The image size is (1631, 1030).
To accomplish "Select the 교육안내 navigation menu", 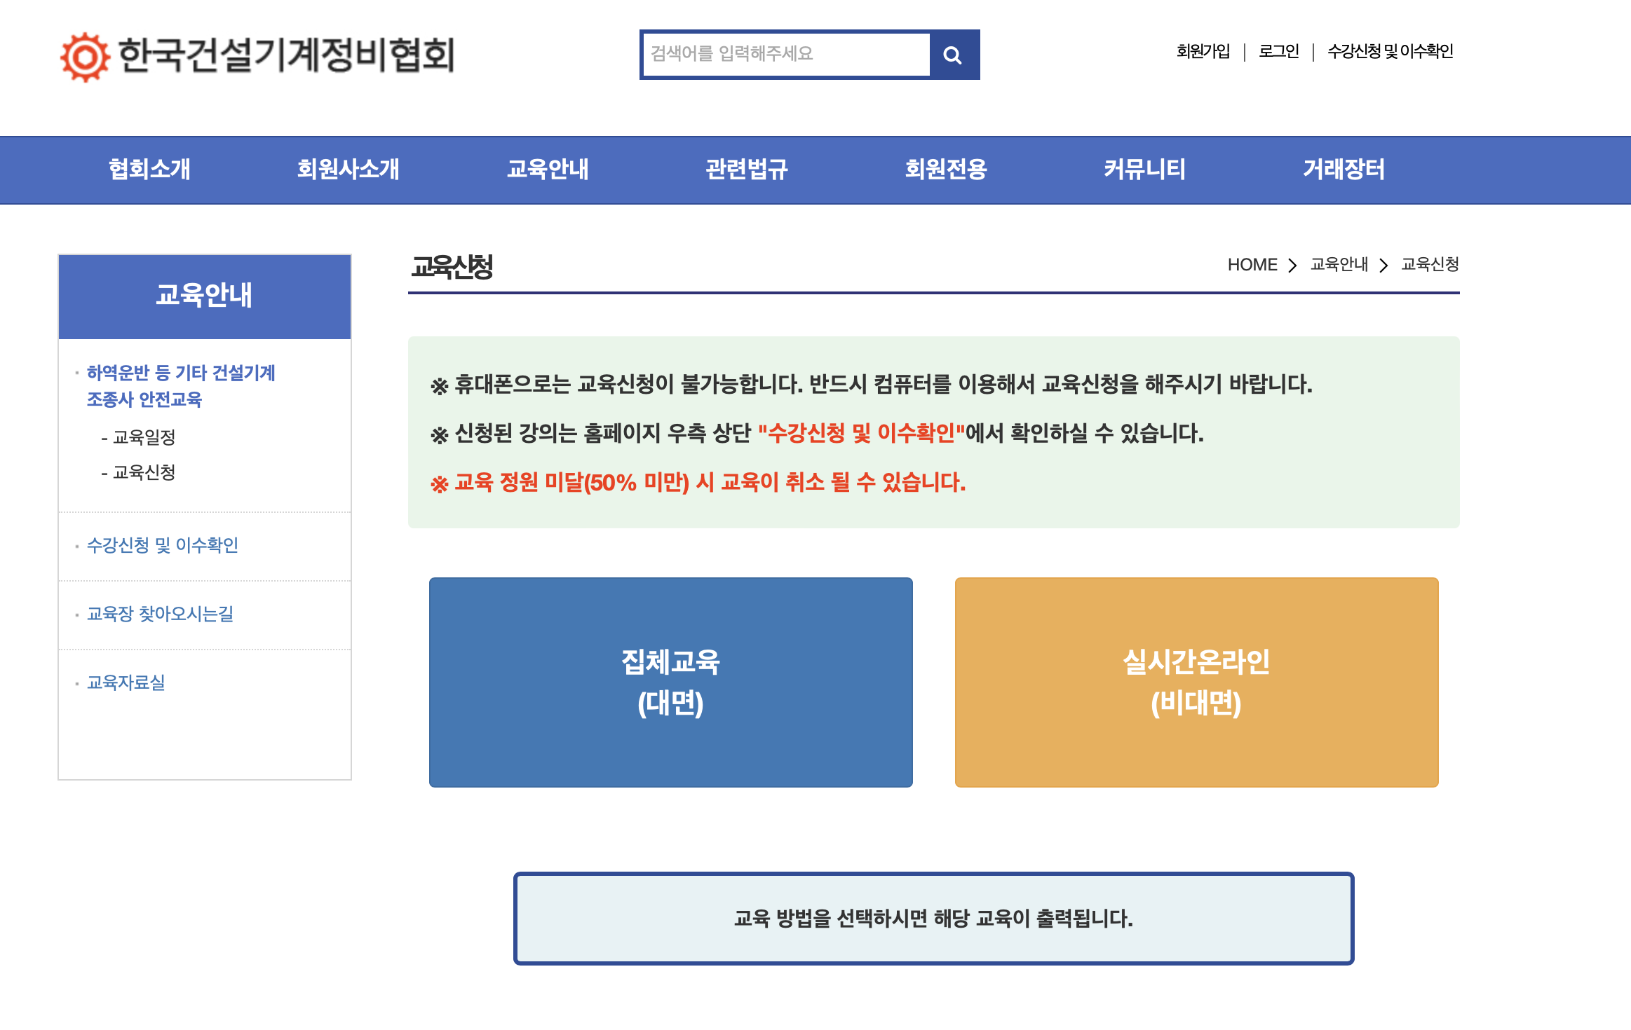I will click(x=548, y=169).
